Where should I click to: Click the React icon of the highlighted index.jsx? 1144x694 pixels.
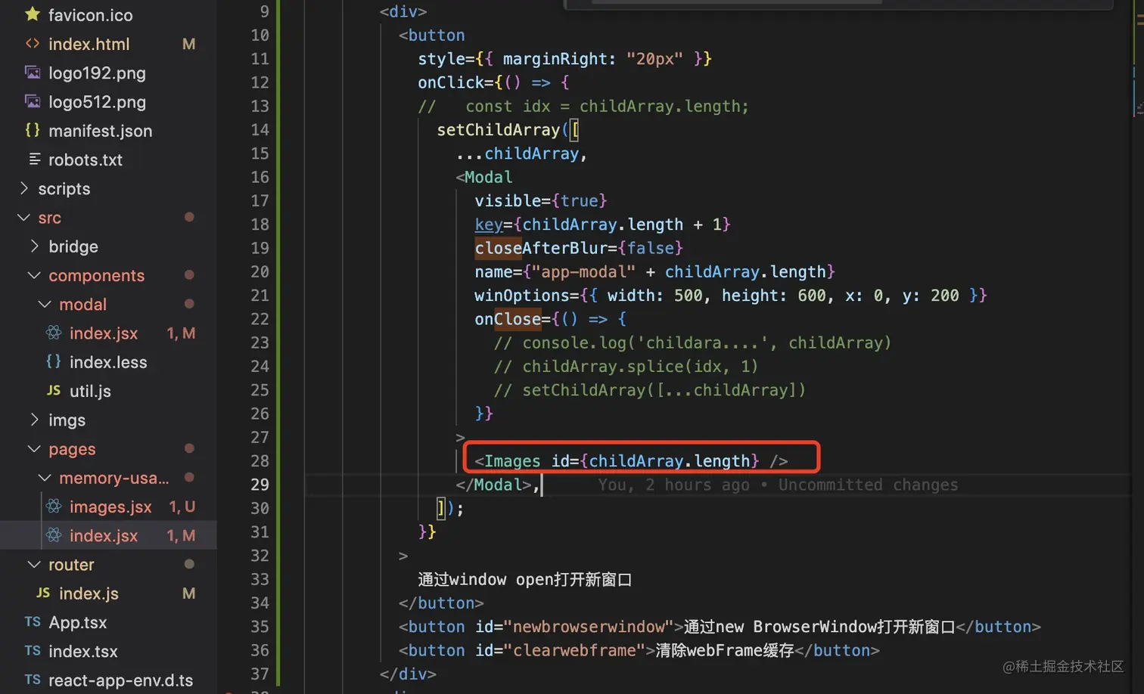[54, 535]
